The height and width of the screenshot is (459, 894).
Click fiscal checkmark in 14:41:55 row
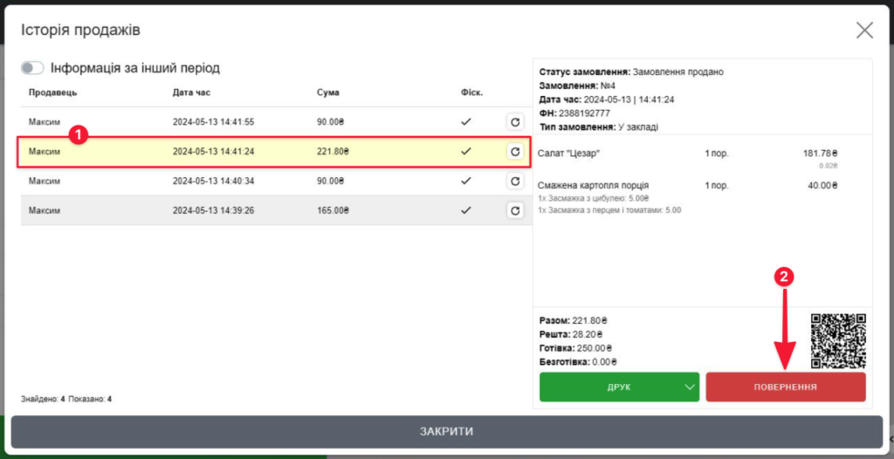pyautogui.click(x=466, y=122)
